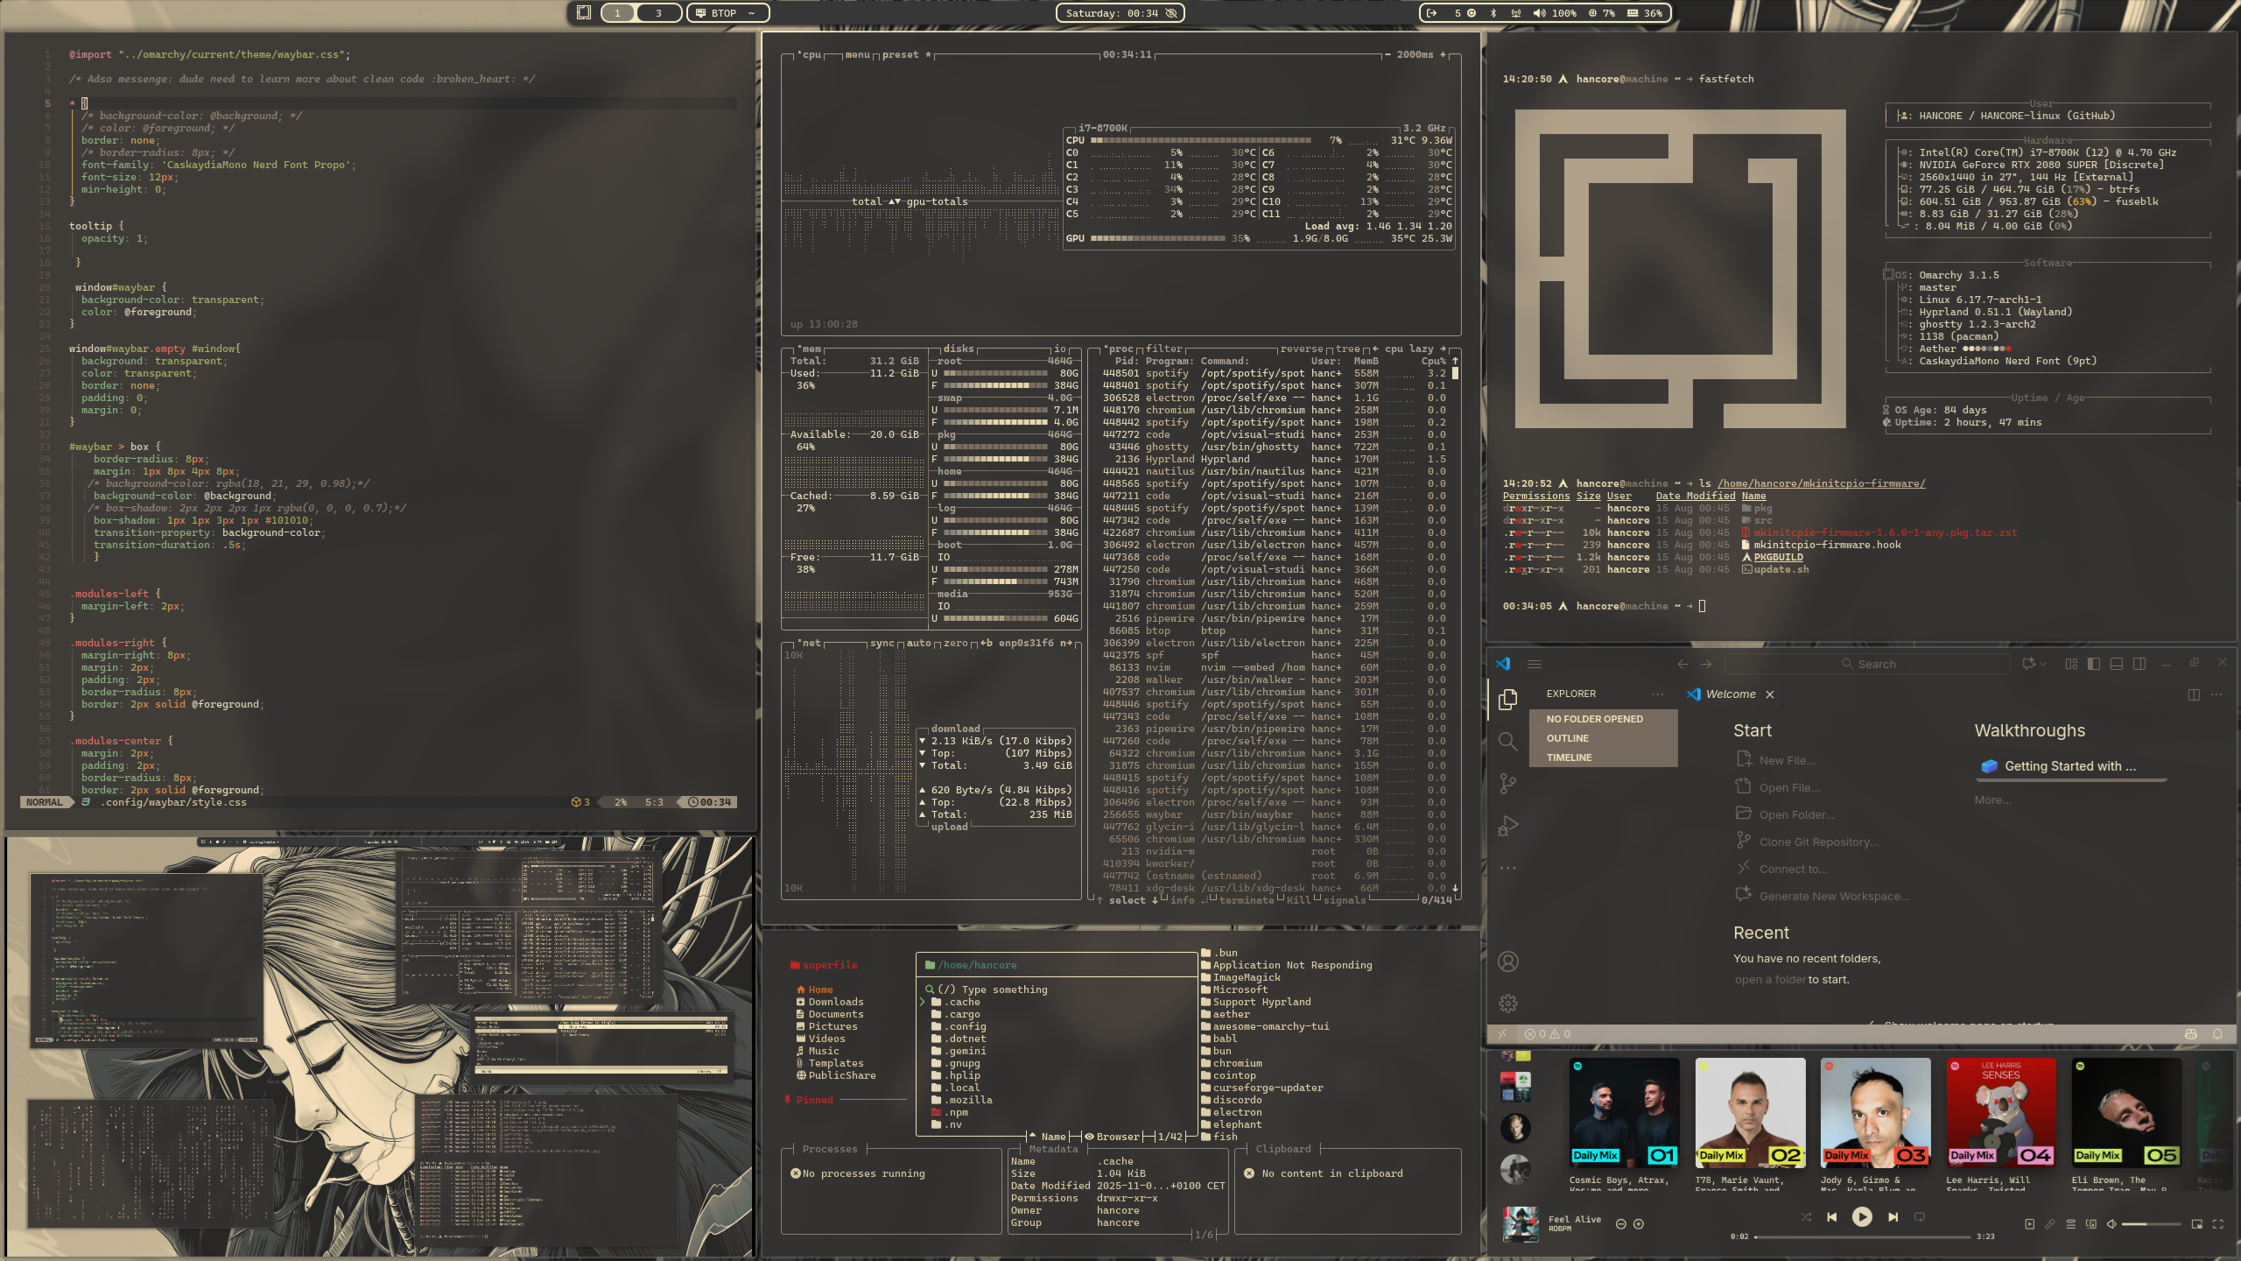Image resolution: width=2241 pixels, height=1261 pixels.
Task: Select the Welcome tab in VS Code
Action: pos(1730,694)
